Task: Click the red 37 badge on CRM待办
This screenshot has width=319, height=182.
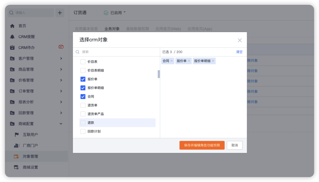Action: click(x=61, y=47)
